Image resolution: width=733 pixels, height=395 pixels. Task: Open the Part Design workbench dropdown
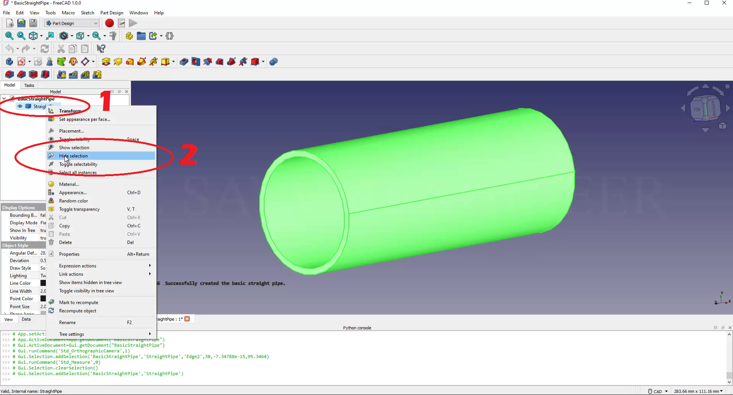72,23
